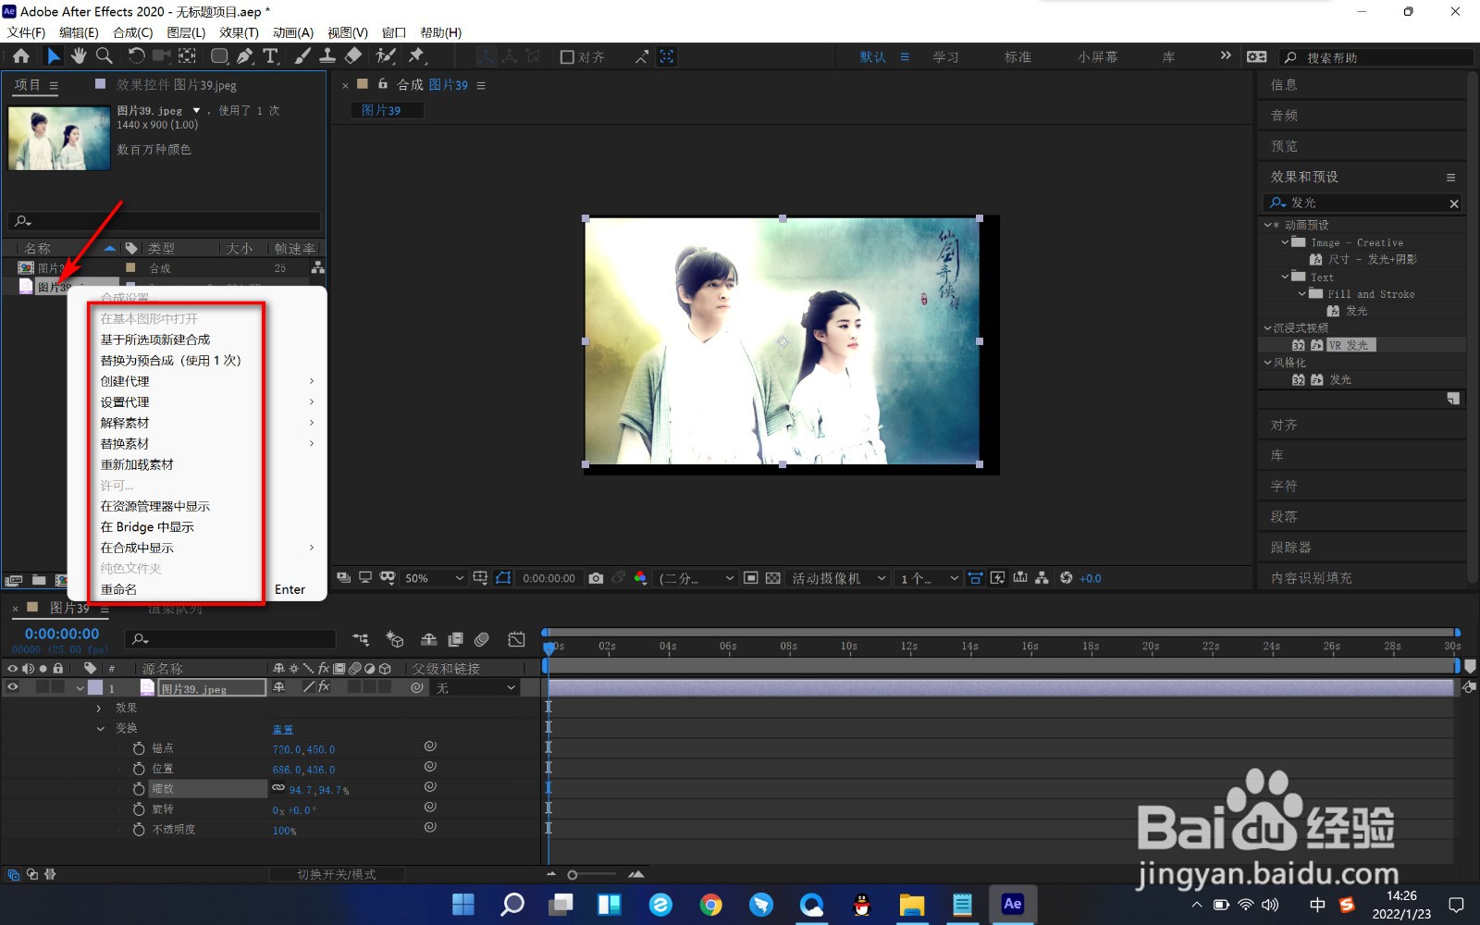This screenshot has height=925, width=1480.
Task: Collapse the 变换 transform group
Action: coord(100,729)
